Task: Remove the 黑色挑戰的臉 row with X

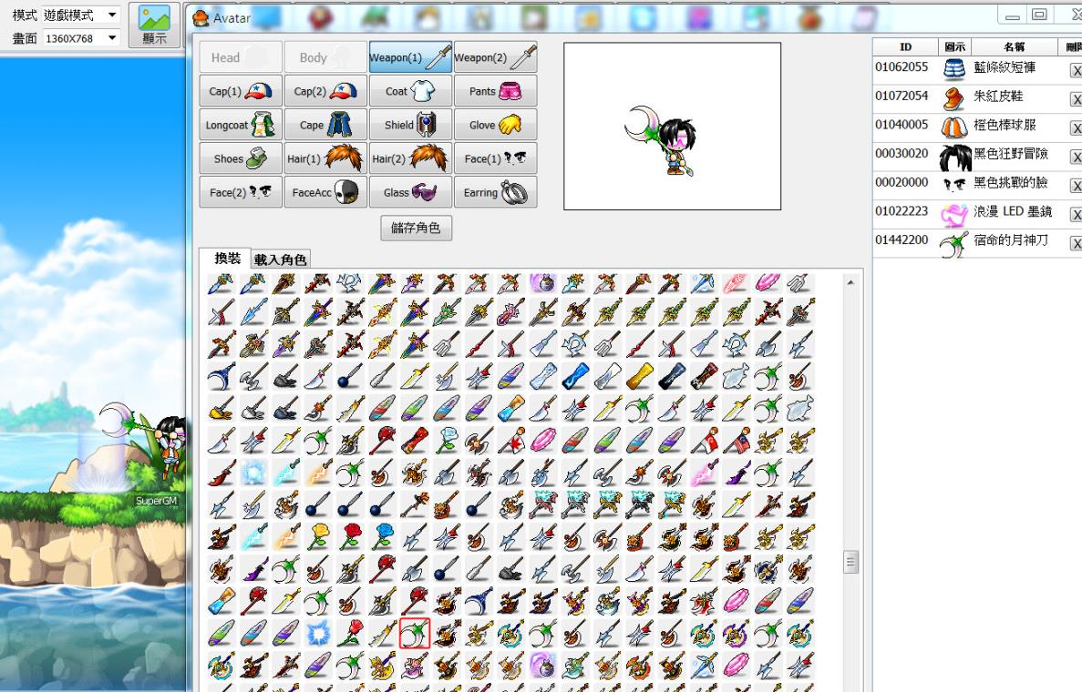Action: pos(1075,186)
